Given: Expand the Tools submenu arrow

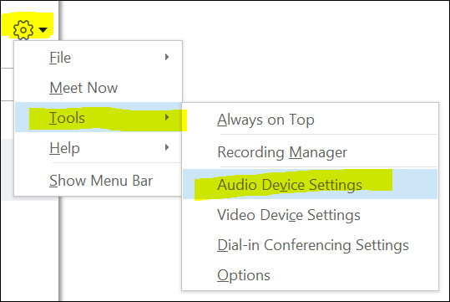Looking at the screenshot, I should coord(167,117).
